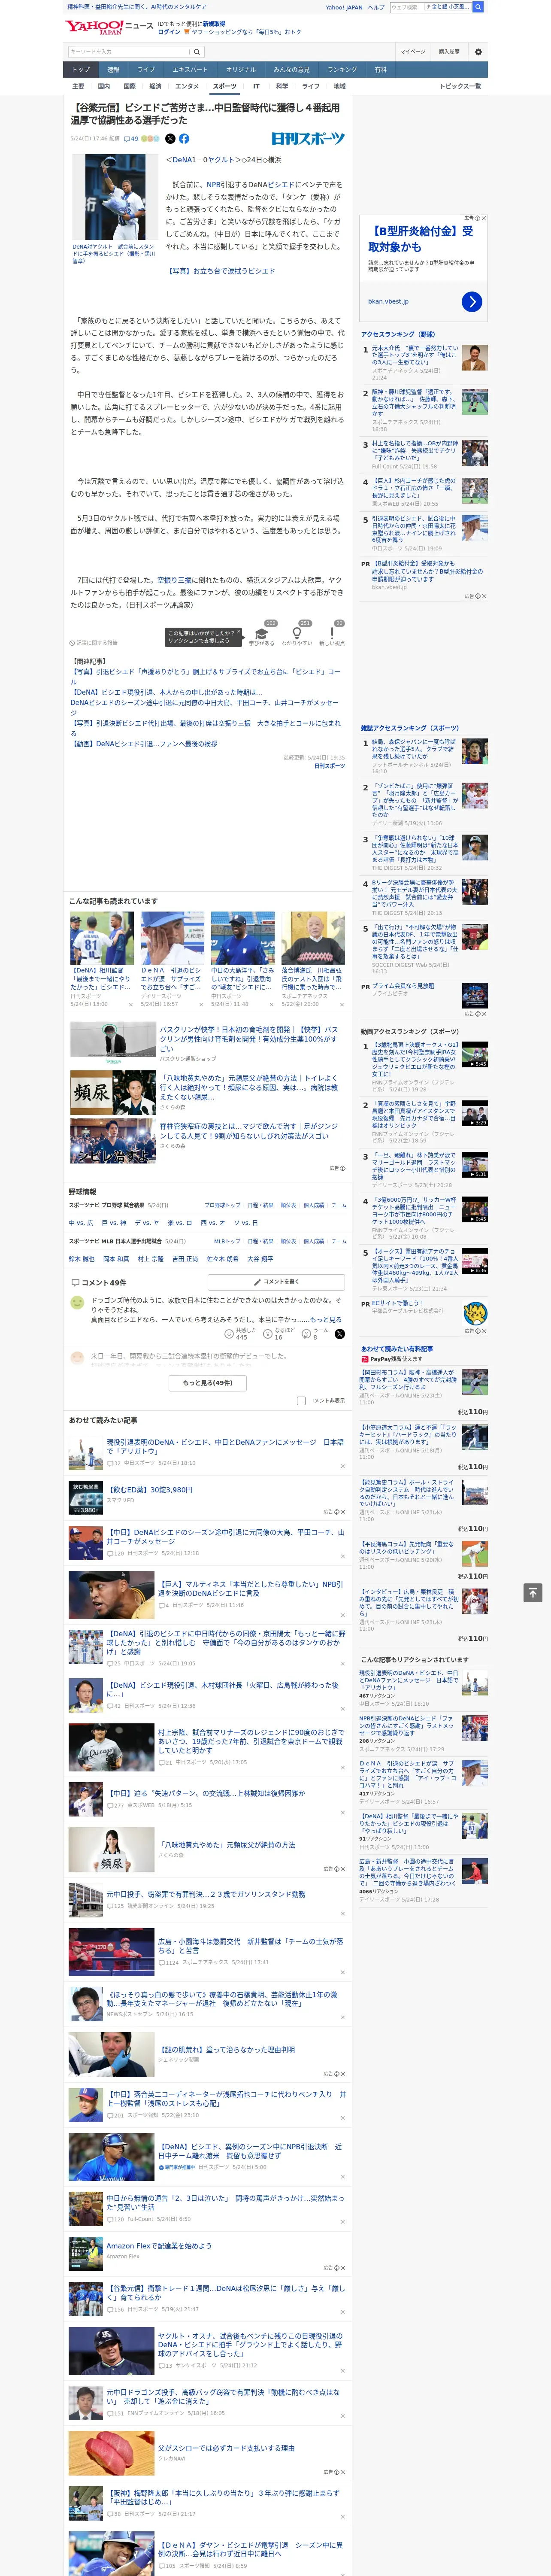The height and width of the screenshot is (2576, 551).
Task: Toggle the コメント非表示 checkbox
Action: tap(301, 1400)
